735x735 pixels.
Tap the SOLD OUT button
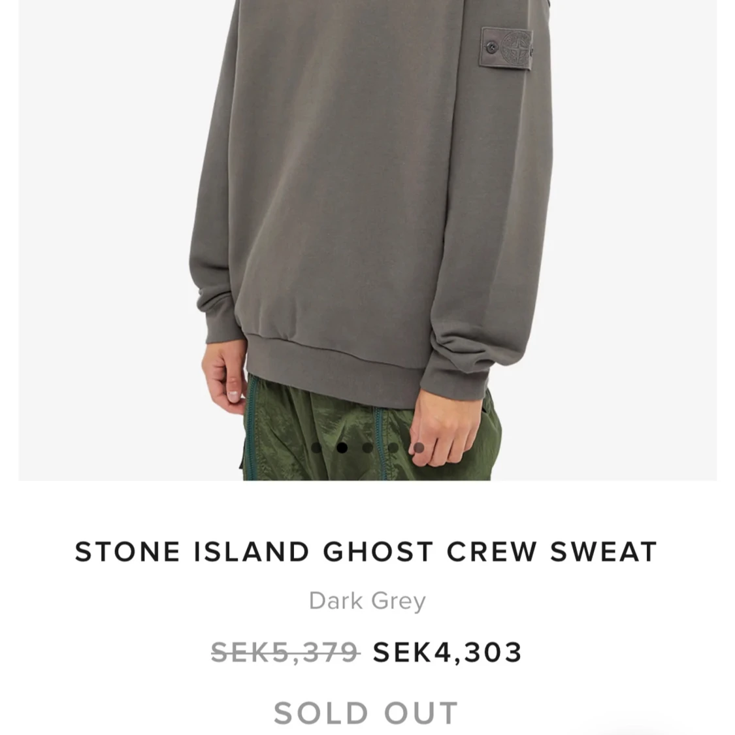click(x=366, y=713)
